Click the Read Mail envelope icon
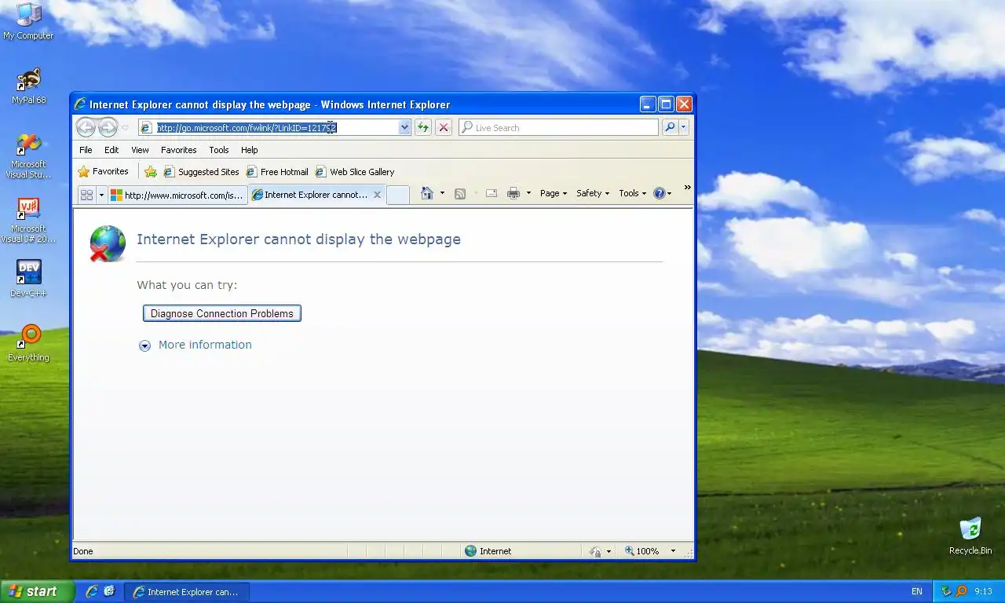Screen dimensions: 1005x603 [x=492, y=193]
